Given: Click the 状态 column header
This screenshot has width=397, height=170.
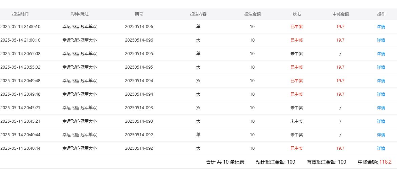Looking at the screenshot, I should [297, 14].
